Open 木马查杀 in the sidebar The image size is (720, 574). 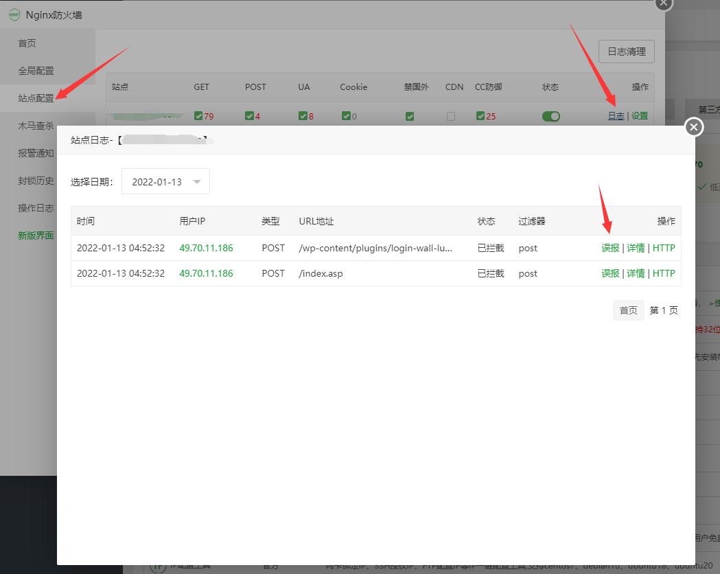tap(36, 126)
